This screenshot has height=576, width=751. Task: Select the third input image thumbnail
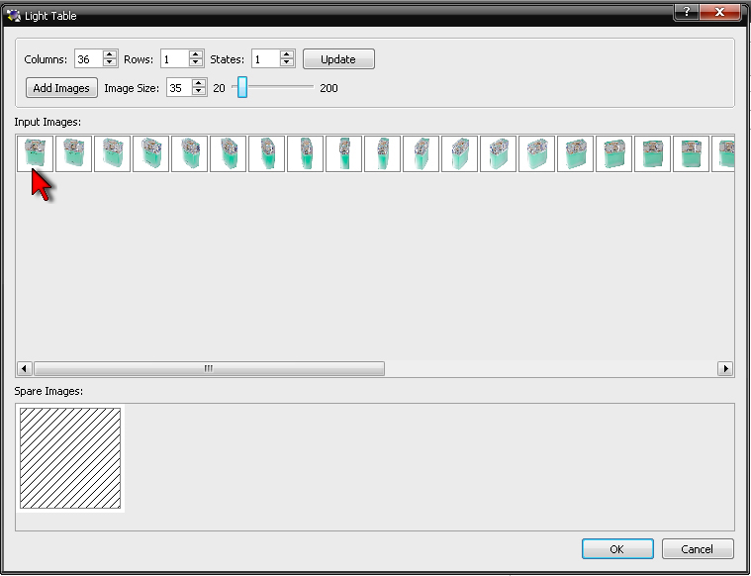click(112, 153)
